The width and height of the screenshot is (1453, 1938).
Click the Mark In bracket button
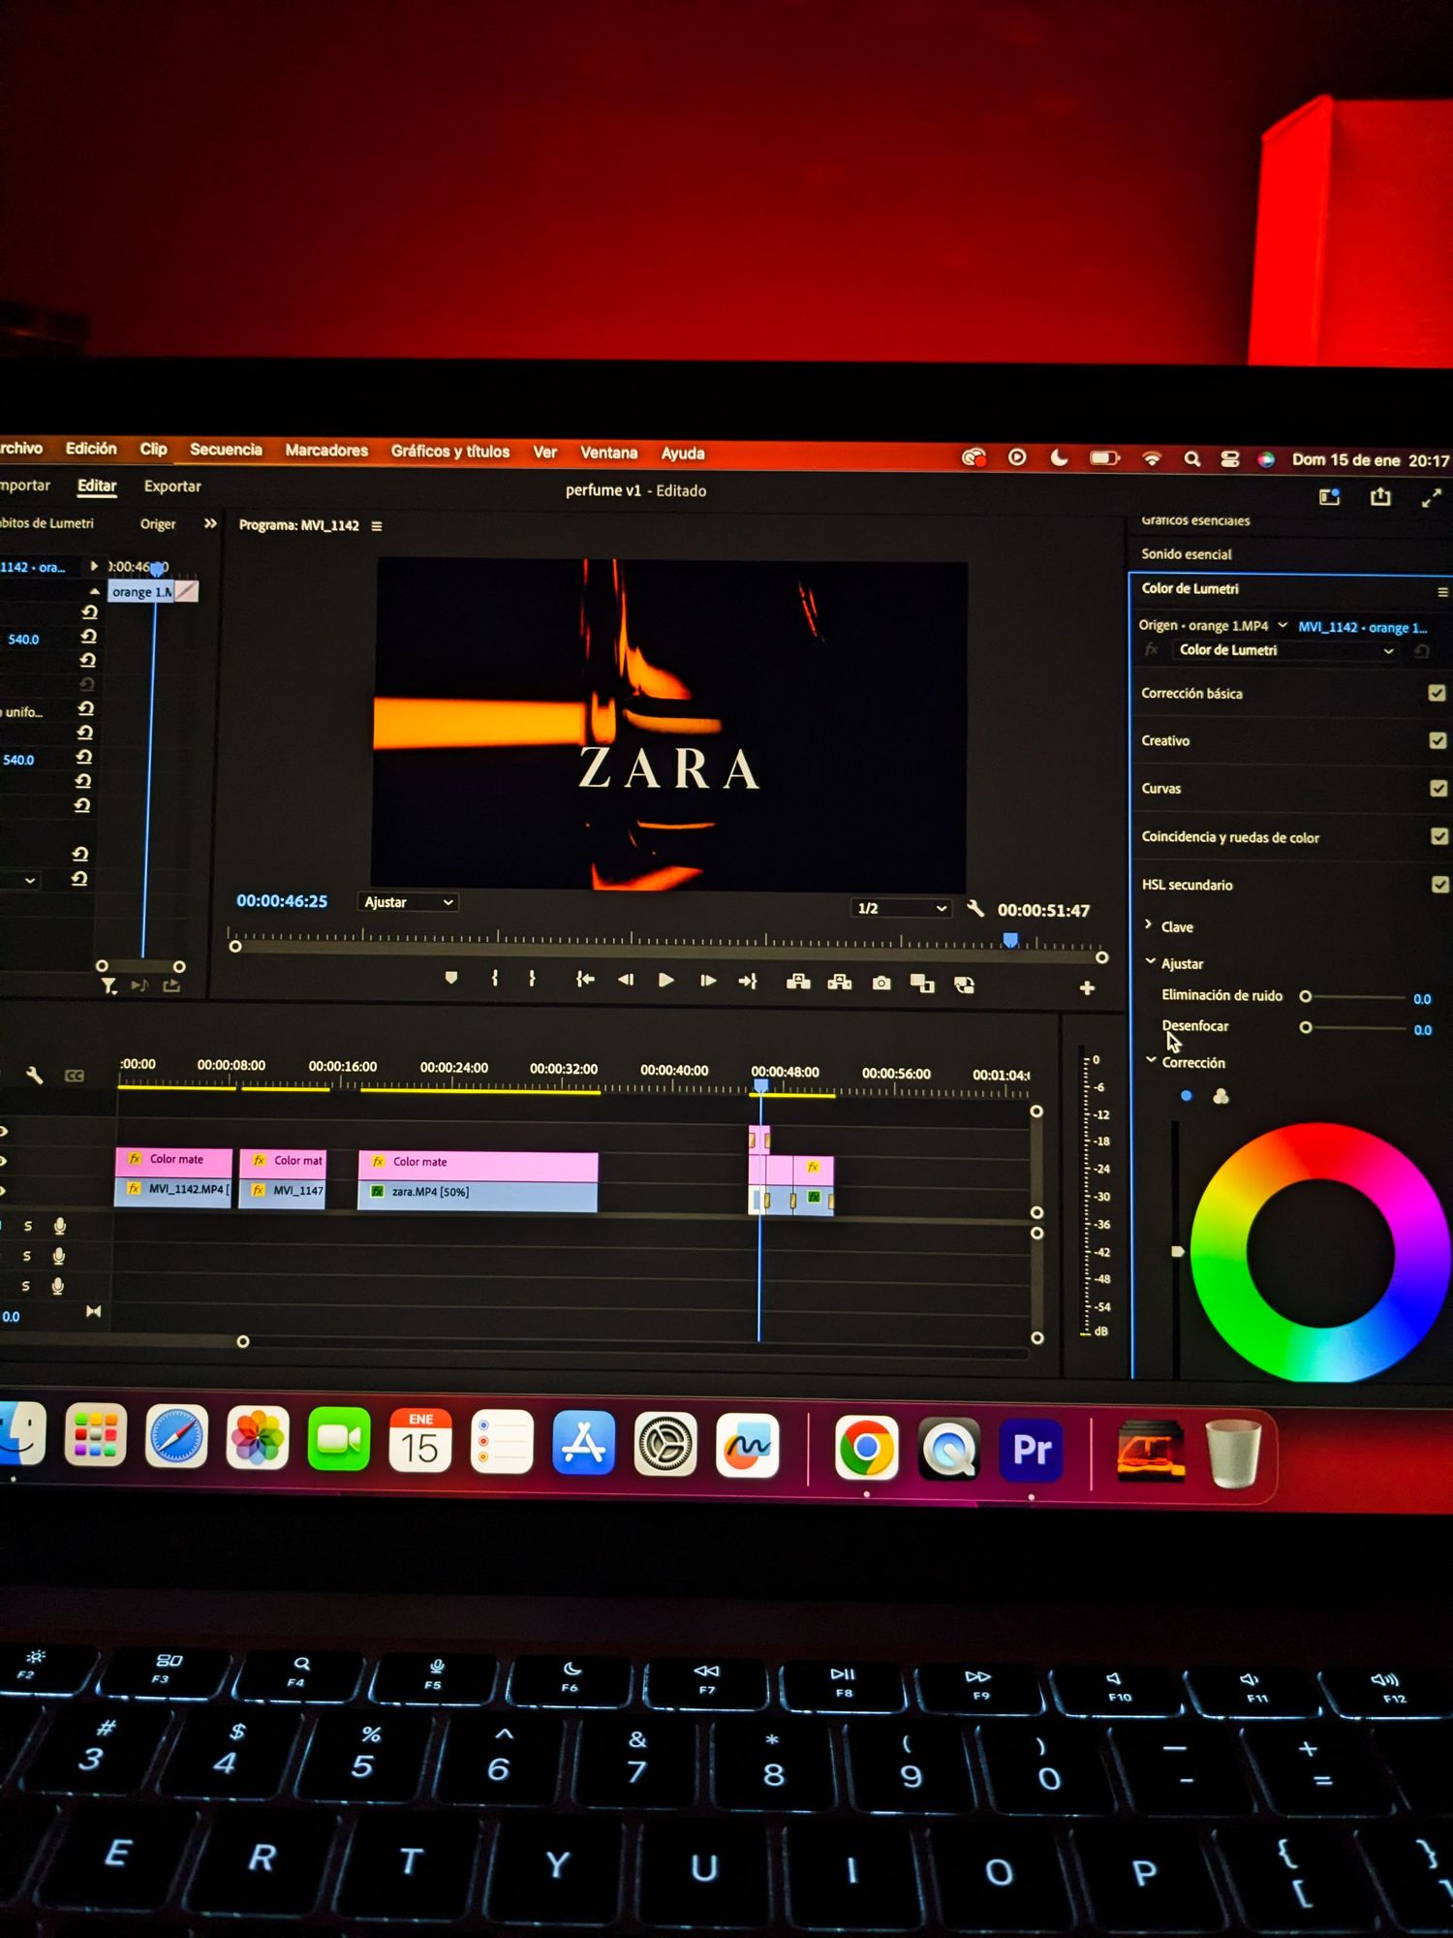coord(494,979)
